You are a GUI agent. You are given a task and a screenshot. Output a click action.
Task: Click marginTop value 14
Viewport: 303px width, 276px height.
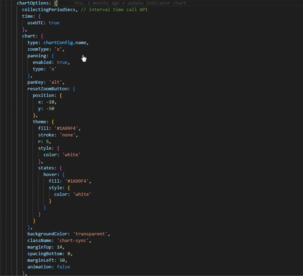pos(59,247)
